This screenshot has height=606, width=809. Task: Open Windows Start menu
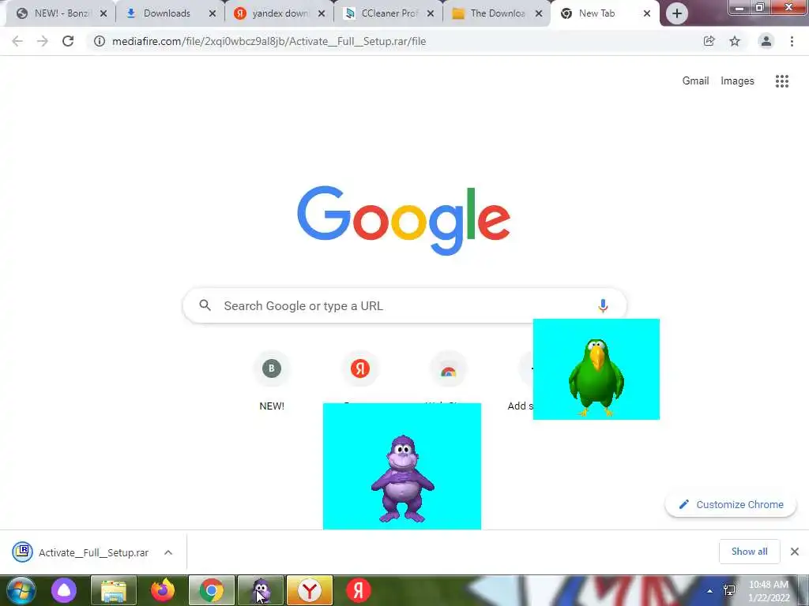coord(21,590)
